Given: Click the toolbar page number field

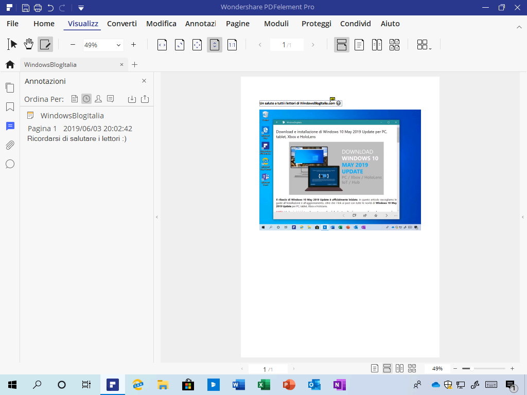Looking at the screenshot, I should point(287,45).
